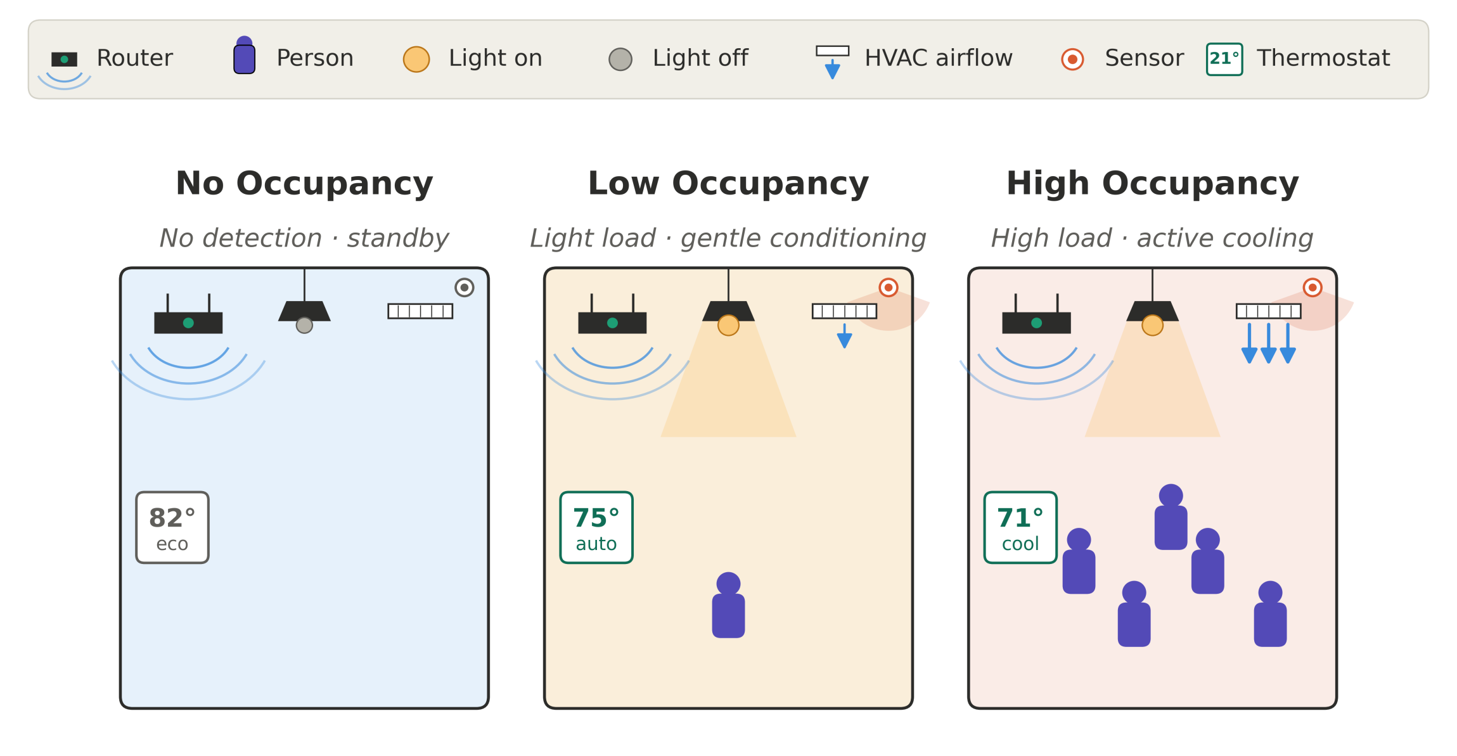Click the person icon in the legend
1457x756 pixels.
245,55
